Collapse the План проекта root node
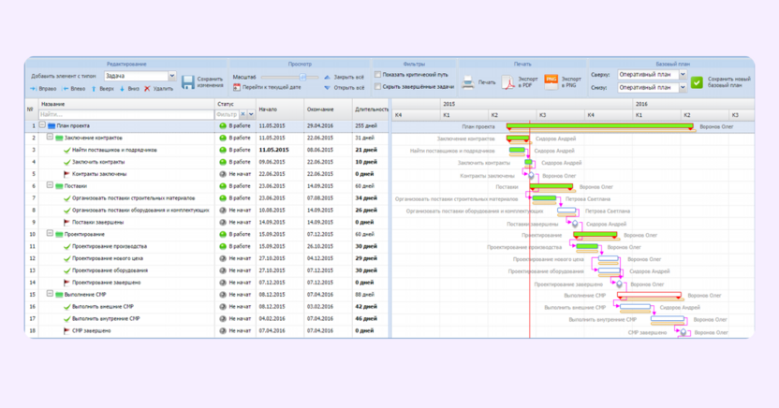Screen dimensions: 779x408 [x=42, y=125]
